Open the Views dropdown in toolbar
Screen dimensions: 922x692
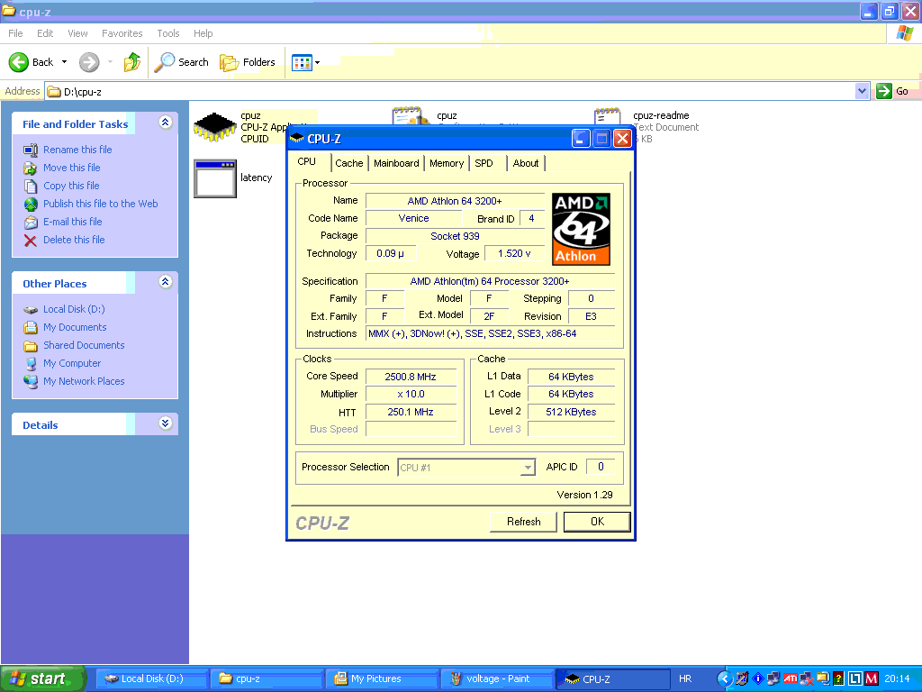[x=305, y=62]
